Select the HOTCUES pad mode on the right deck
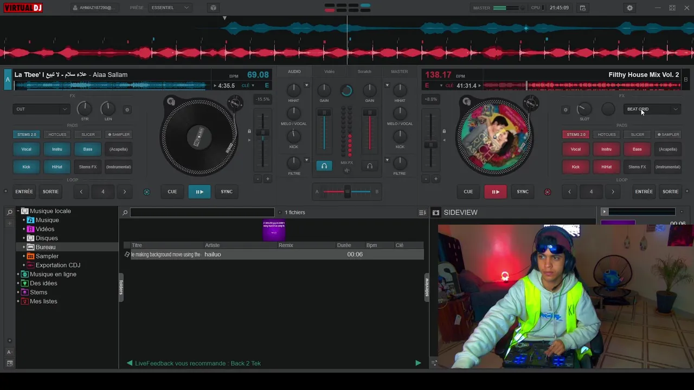This screenshot has width=694, height=390. pyautogui.click(x=607, y=134)
